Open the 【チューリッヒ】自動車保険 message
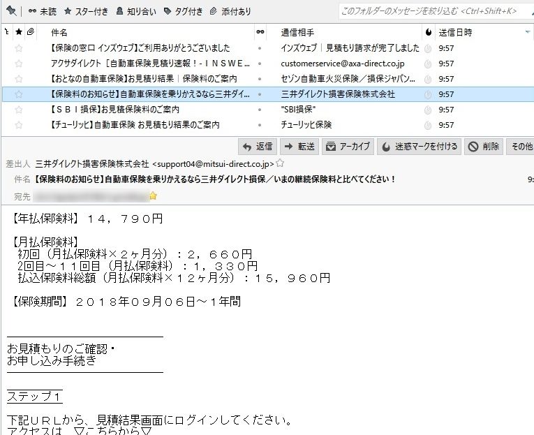Viewport: 534px width, 435px height. pos(135,125)
